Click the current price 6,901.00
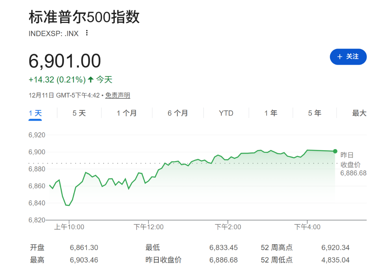This screenshot has height=272, width=374. (65, 61)
